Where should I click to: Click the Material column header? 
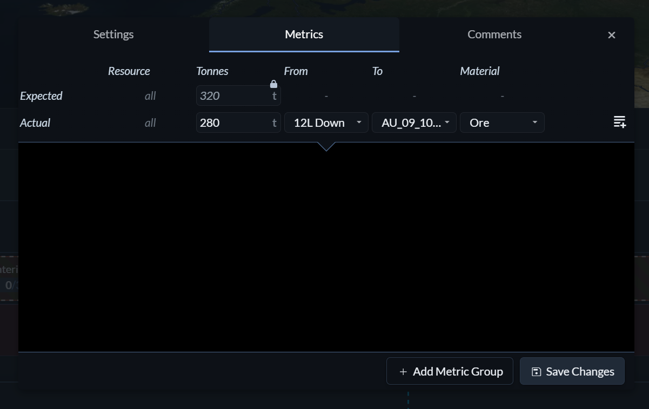pyautogui.click(x=480, y=71)
